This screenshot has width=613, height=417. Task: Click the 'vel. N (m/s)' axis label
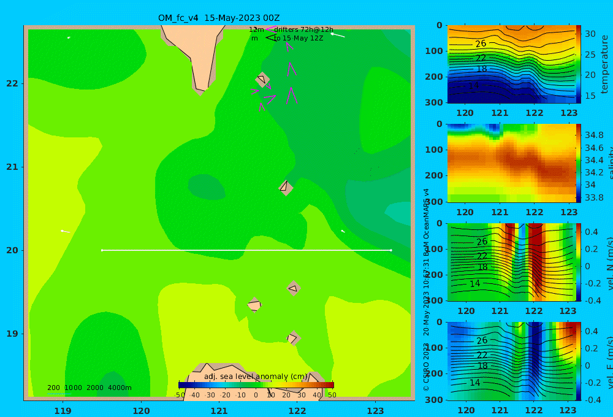[609, 263]
